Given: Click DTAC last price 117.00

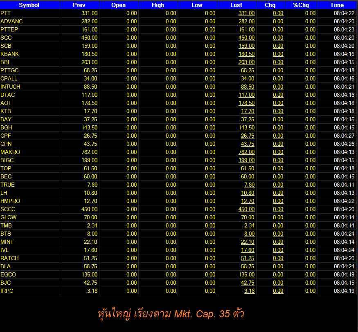Looking at the screenshot, I should [x=246, y=95].
